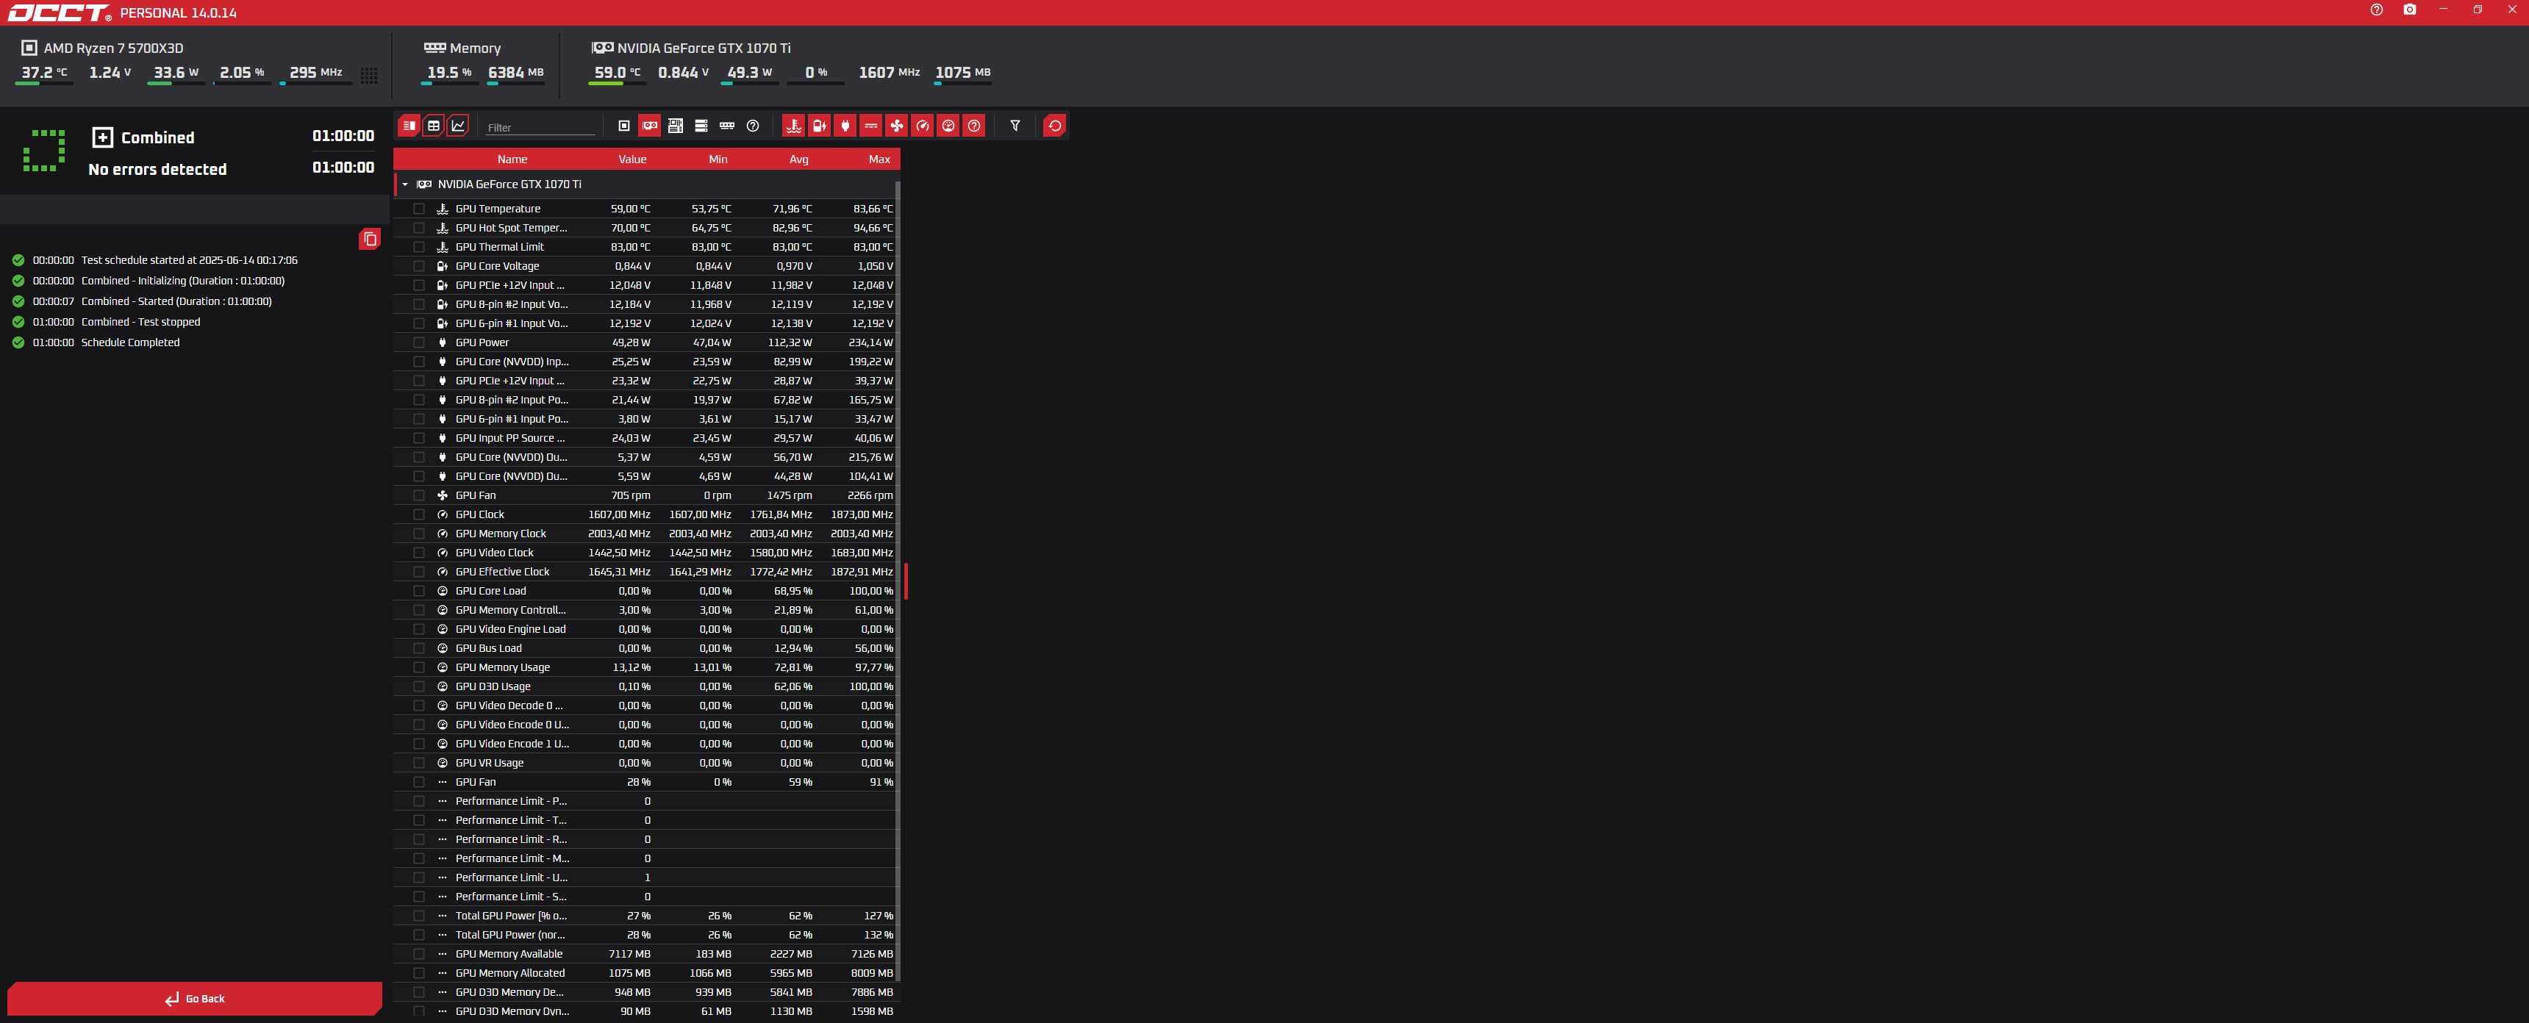The image size is (2529, 1023).
Task: Toggle the clock speed sensor type filter
Action: click(x=922, y=126)
